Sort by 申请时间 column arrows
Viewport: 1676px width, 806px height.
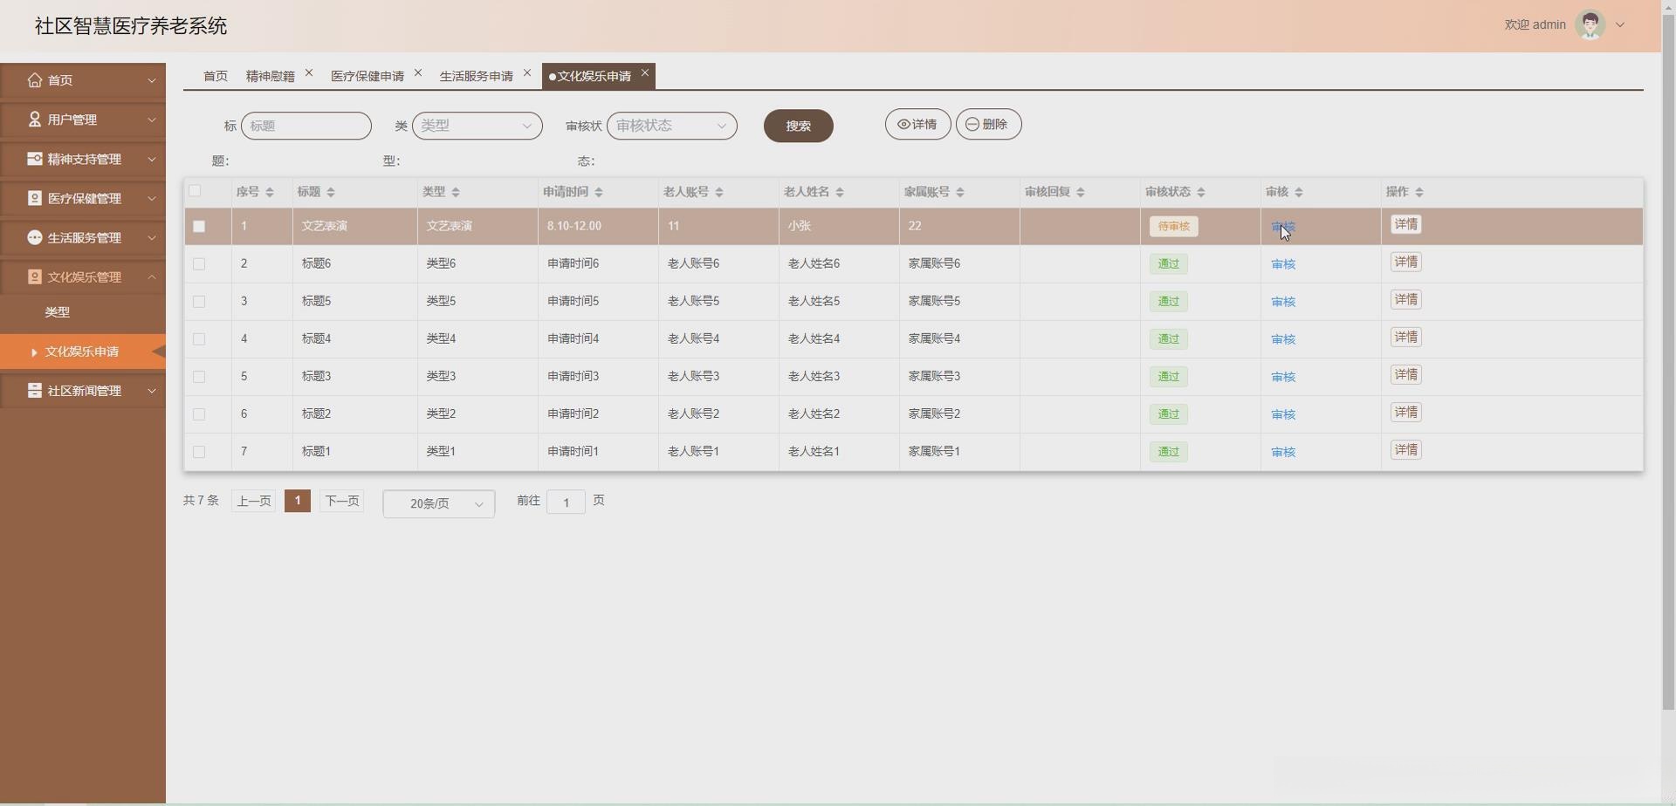tap(599, 192)
